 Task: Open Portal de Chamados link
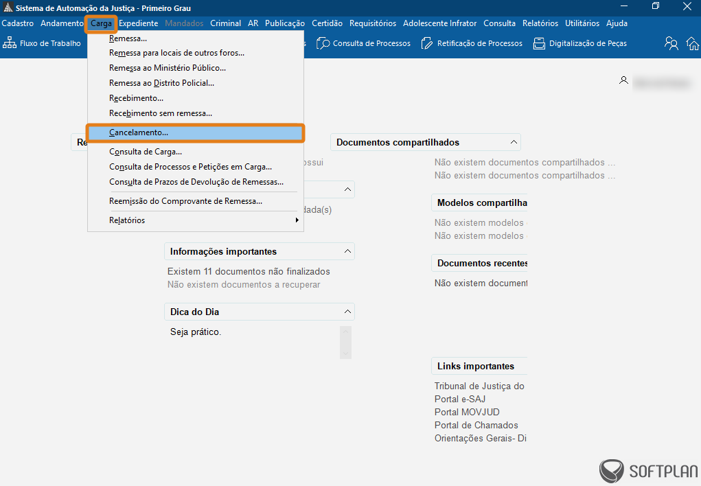(x=476, y=425)
